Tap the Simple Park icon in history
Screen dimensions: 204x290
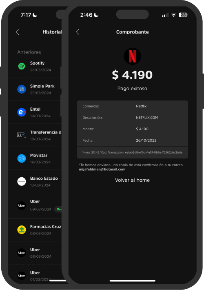click(22, 89)
